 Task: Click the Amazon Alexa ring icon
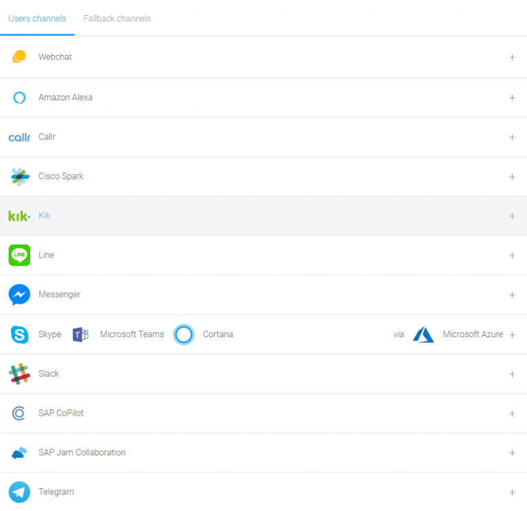pos(19,98)
